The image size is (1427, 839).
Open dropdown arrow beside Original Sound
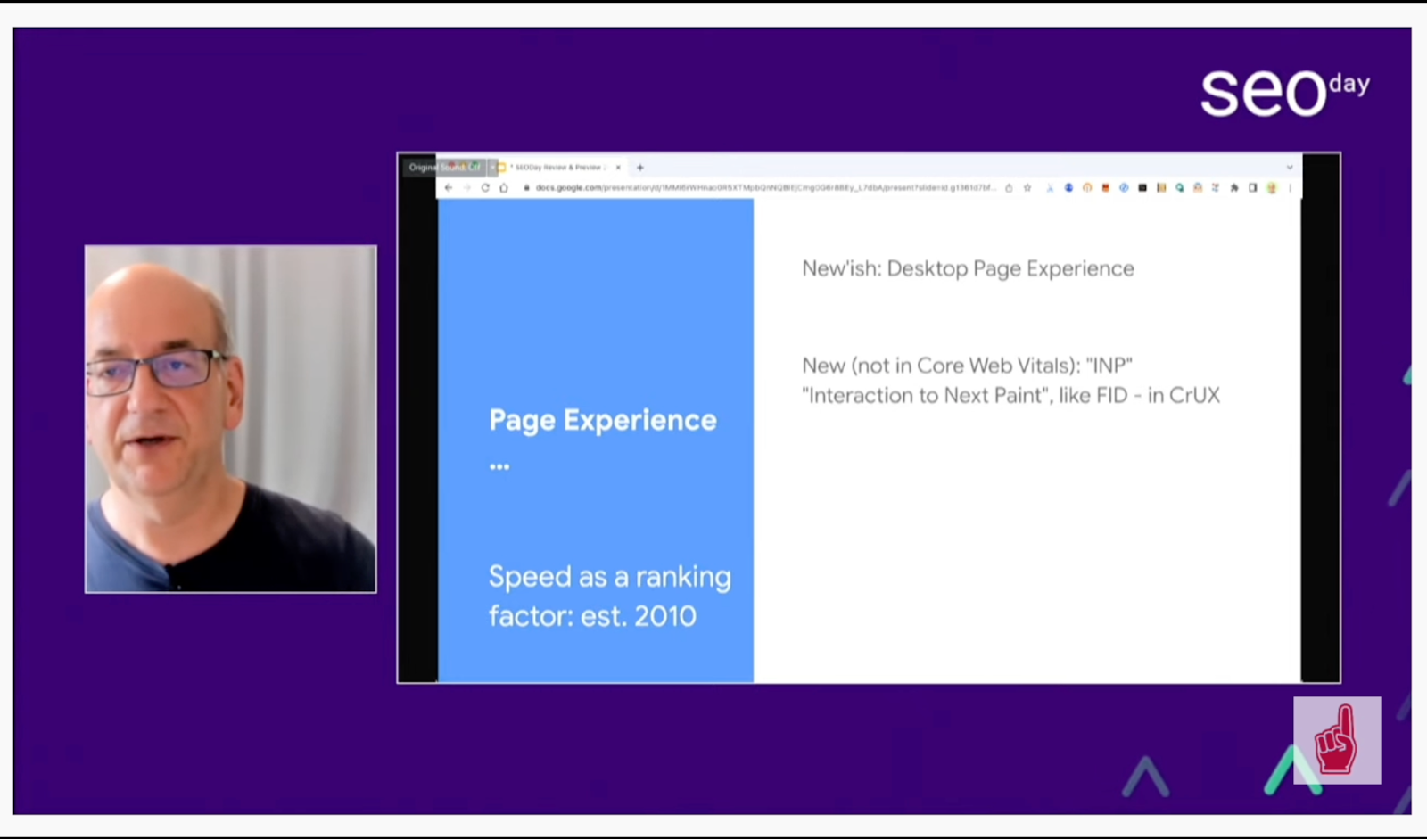click(491, 168)
